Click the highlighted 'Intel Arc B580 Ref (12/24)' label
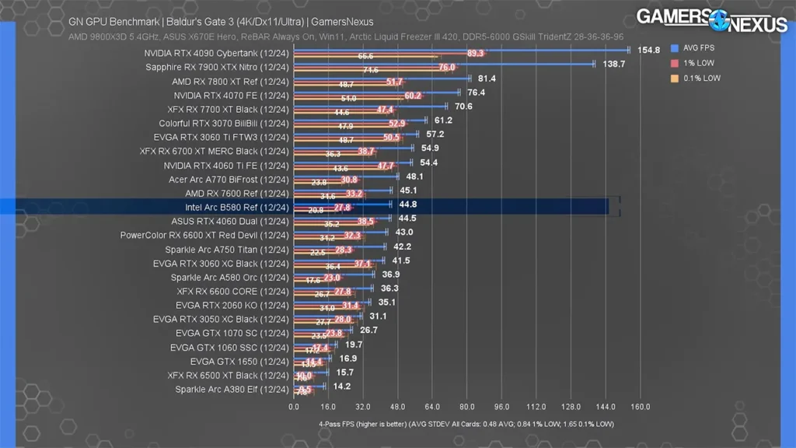The width and height of the screenshot is (796, 448). click(x=236, y=207)
